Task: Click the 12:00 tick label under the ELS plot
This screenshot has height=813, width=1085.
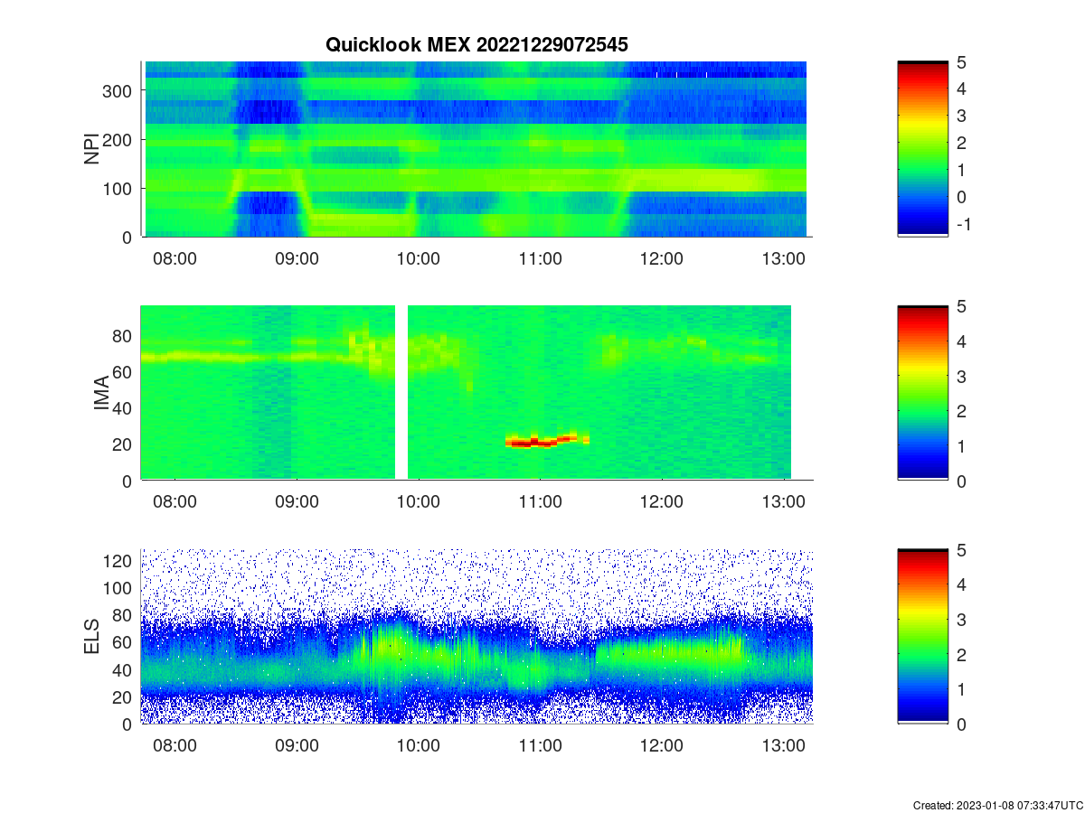Action: tap(661, 746)
